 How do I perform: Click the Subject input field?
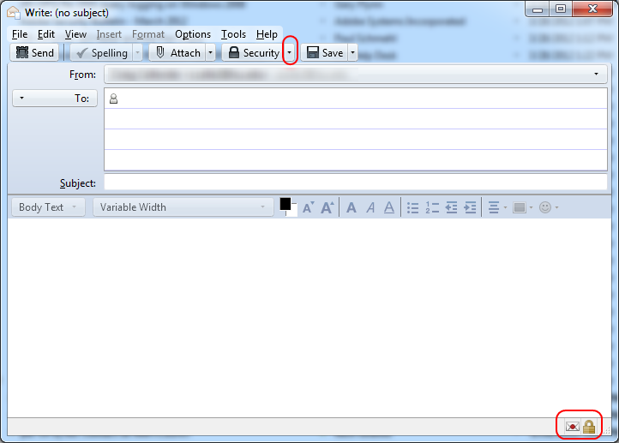(355, 183)
